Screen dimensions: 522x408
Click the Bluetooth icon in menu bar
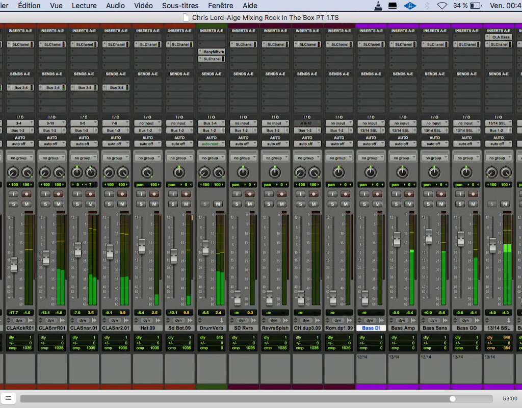[x=427, y=6]
